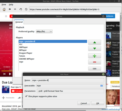Select GNOME-MPlayer in the Players list
The image size is (122, 111).
click(x=53, y=59)
